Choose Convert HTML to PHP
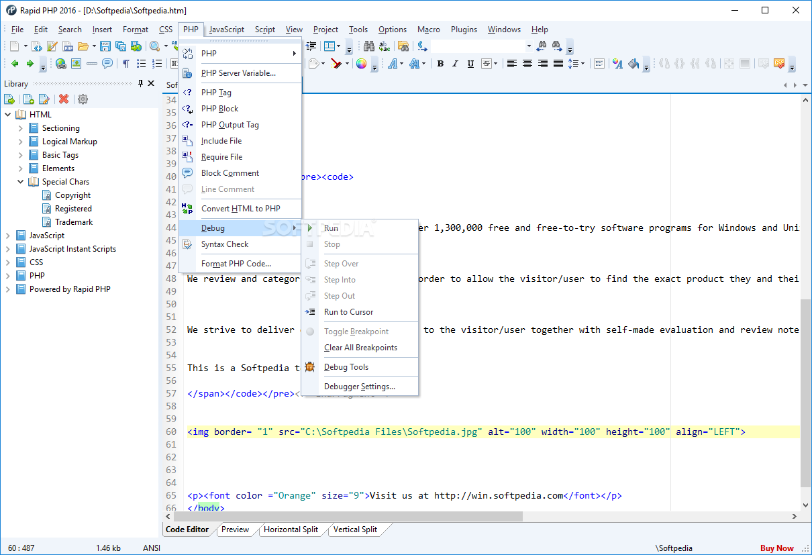Screen dimensions: 812x555 pos(240,209)
